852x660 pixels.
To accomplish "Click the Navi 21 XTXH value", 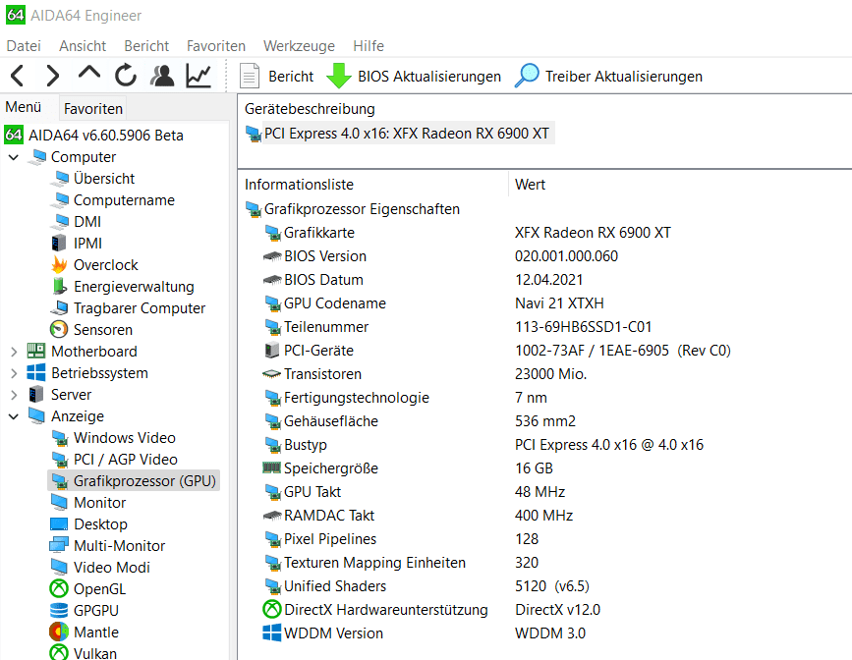I will 559,302.
